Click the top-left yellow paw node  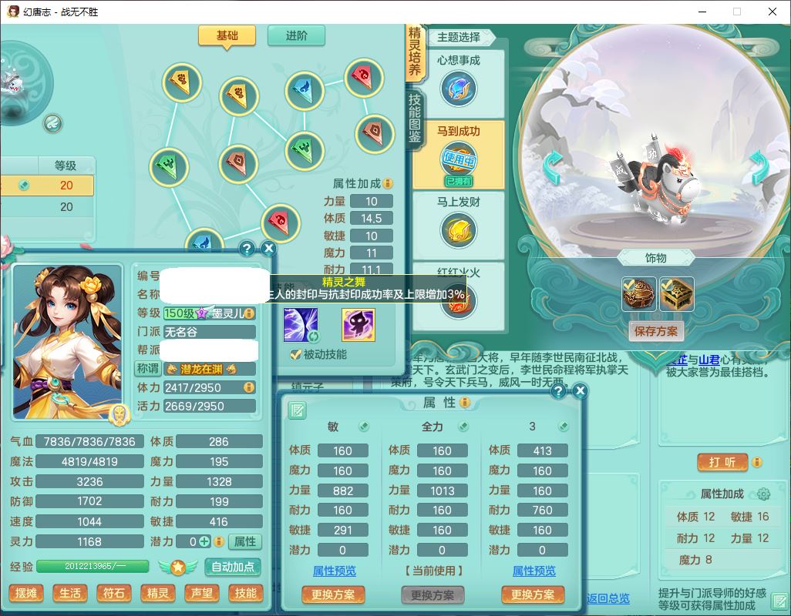(x=182, y=82)
